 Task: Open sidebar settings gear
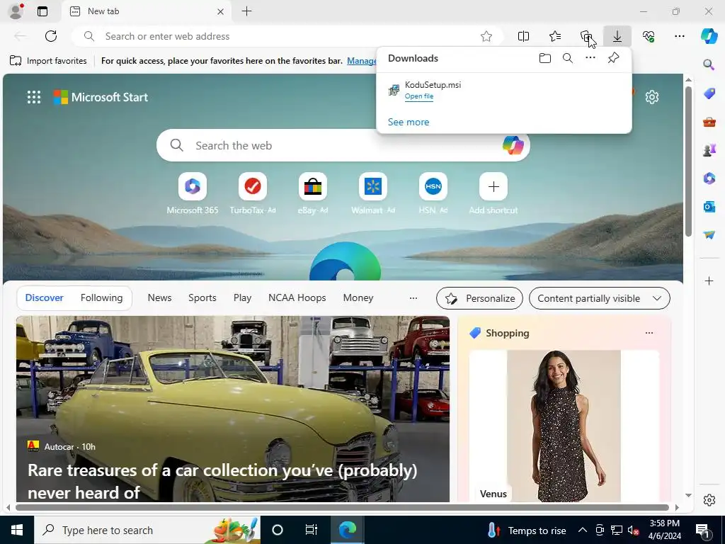pyautogui.click(x=709, y=500)
